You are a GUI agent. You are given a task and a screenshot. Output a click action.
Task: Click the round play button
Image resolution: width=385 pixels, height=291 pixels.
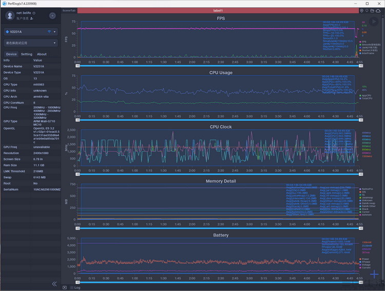click(x=374, y=22)
